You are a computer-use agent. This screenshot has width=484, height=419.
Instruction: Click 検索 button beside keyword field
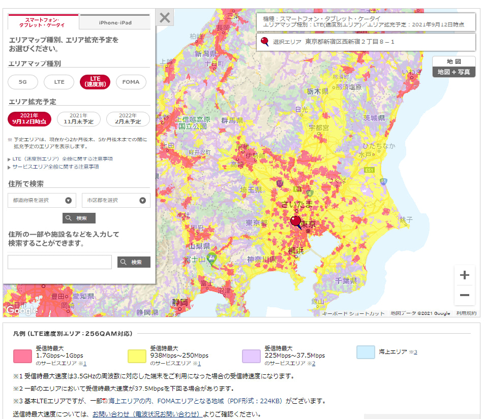click(134, 262)
